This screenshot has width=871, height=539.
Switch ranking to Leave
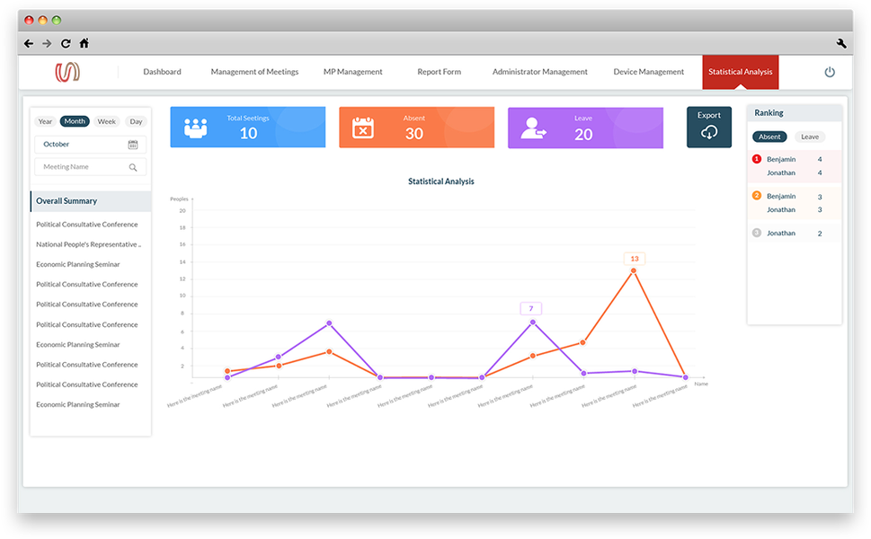810,137
